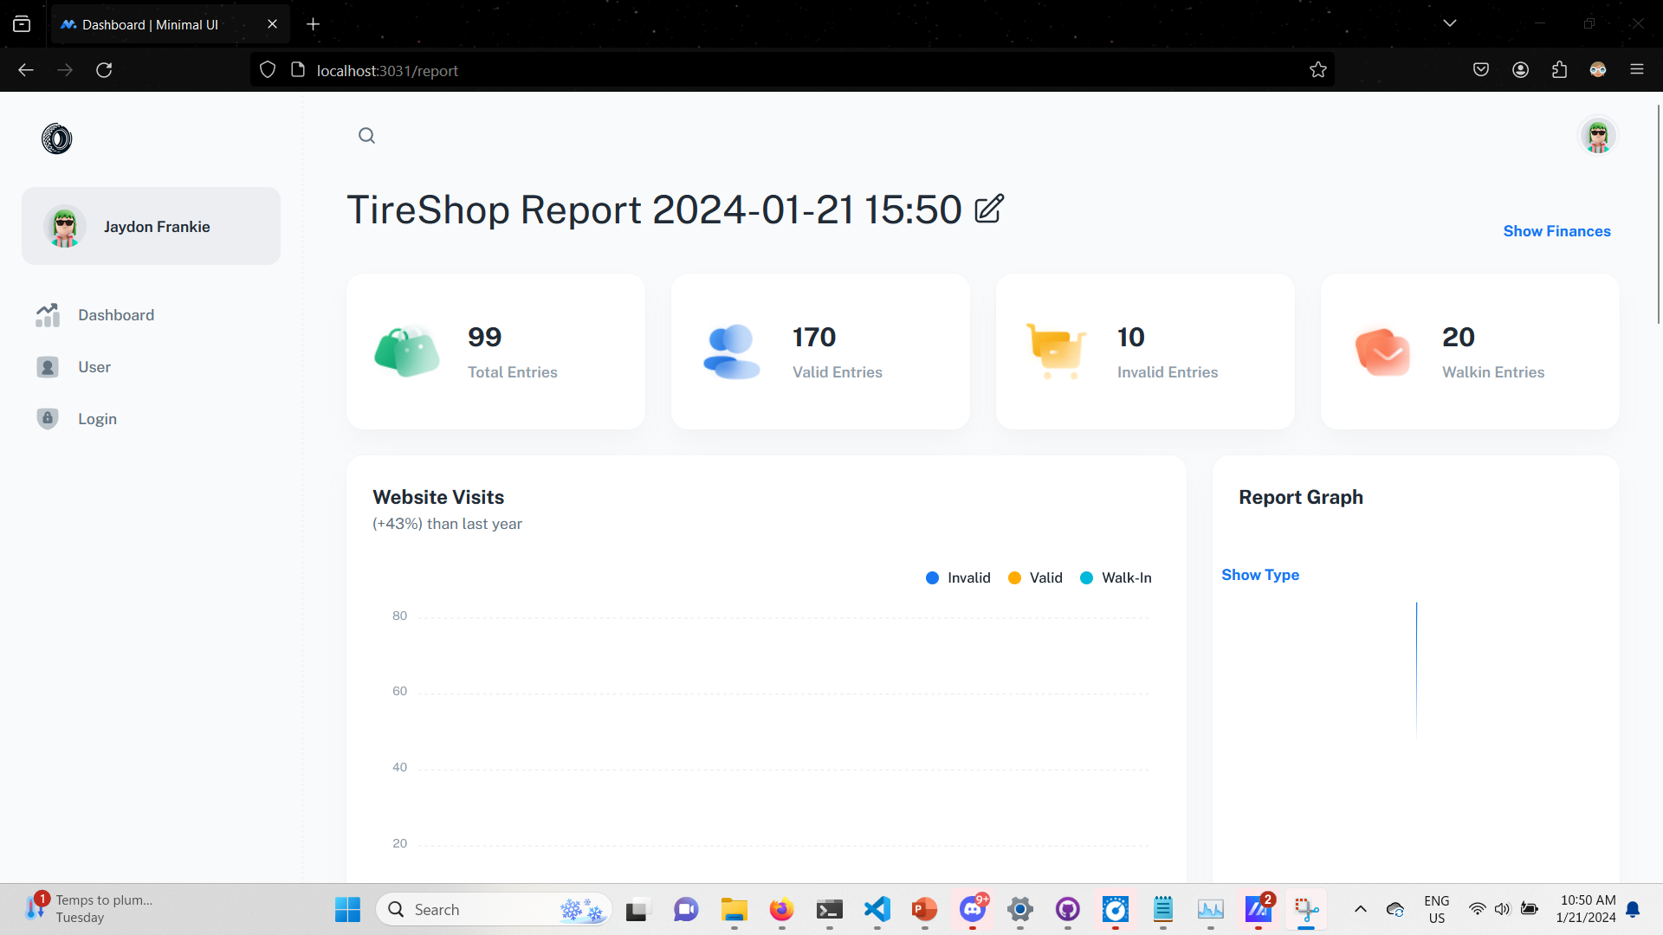Click the Show Finances link

point(1556,231)
